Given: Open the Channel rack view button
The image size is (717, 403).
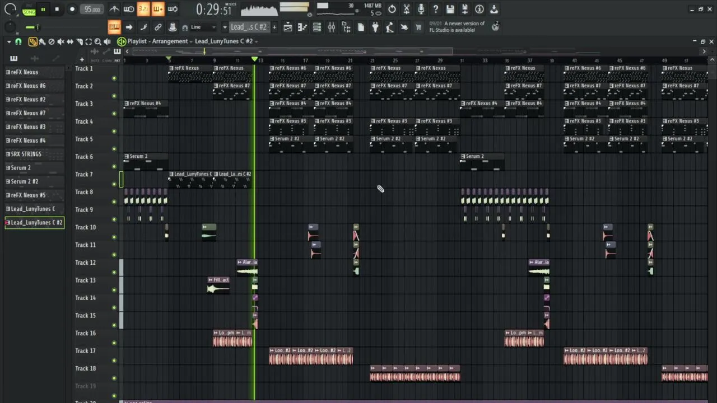Looking at the screenshot, I should [x=317, y=27].
